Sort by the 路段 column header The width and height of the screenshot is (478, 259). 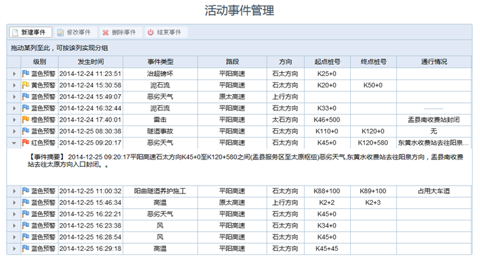[232, 62]
